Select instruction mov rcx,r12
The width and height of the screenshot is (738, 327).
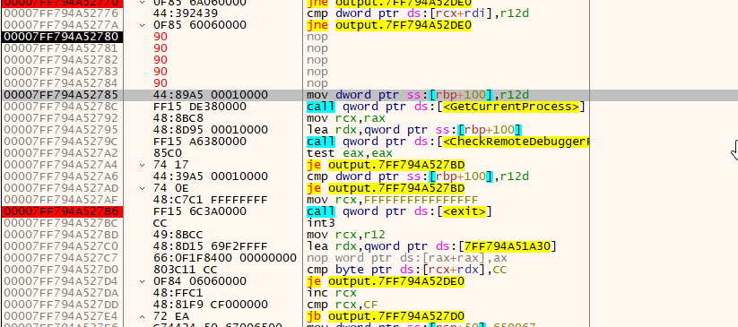coord(346,235)
